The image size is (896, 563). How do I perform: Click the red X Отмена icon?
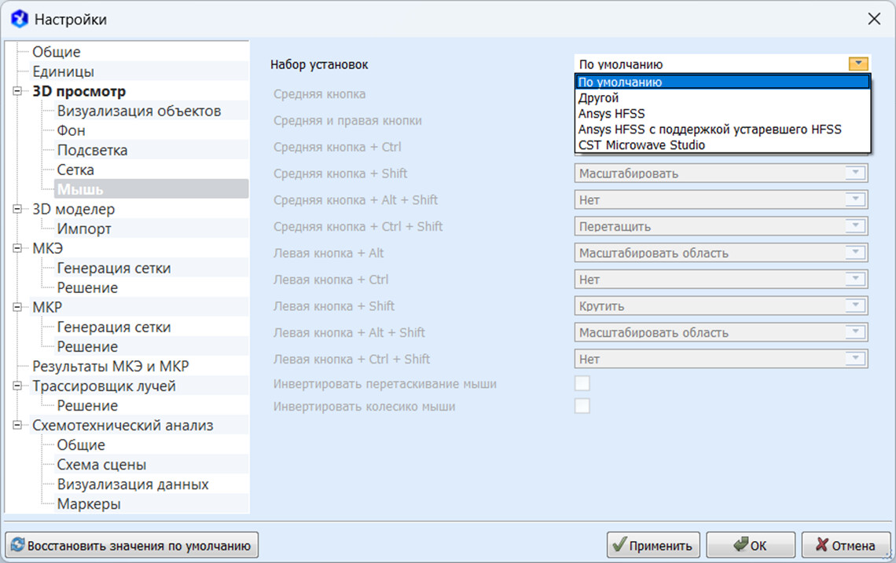coord(821,545)
